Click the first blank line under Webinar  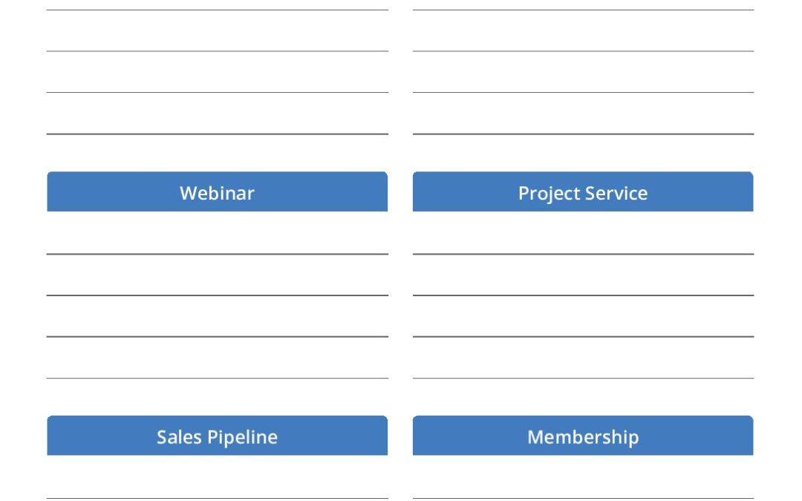(x=217, y=235)
